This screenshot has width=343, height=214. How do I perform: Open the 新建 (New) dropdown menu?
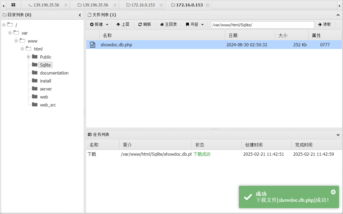point(99,24)
